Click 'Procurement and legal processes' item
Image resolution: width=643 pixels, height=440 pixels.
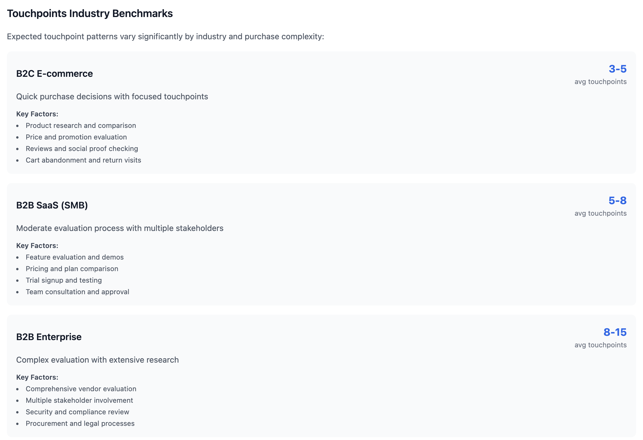coord(80,424)
